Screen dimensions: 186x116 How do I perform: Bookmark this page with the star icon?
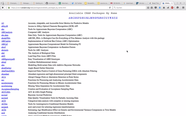[148, 8]
